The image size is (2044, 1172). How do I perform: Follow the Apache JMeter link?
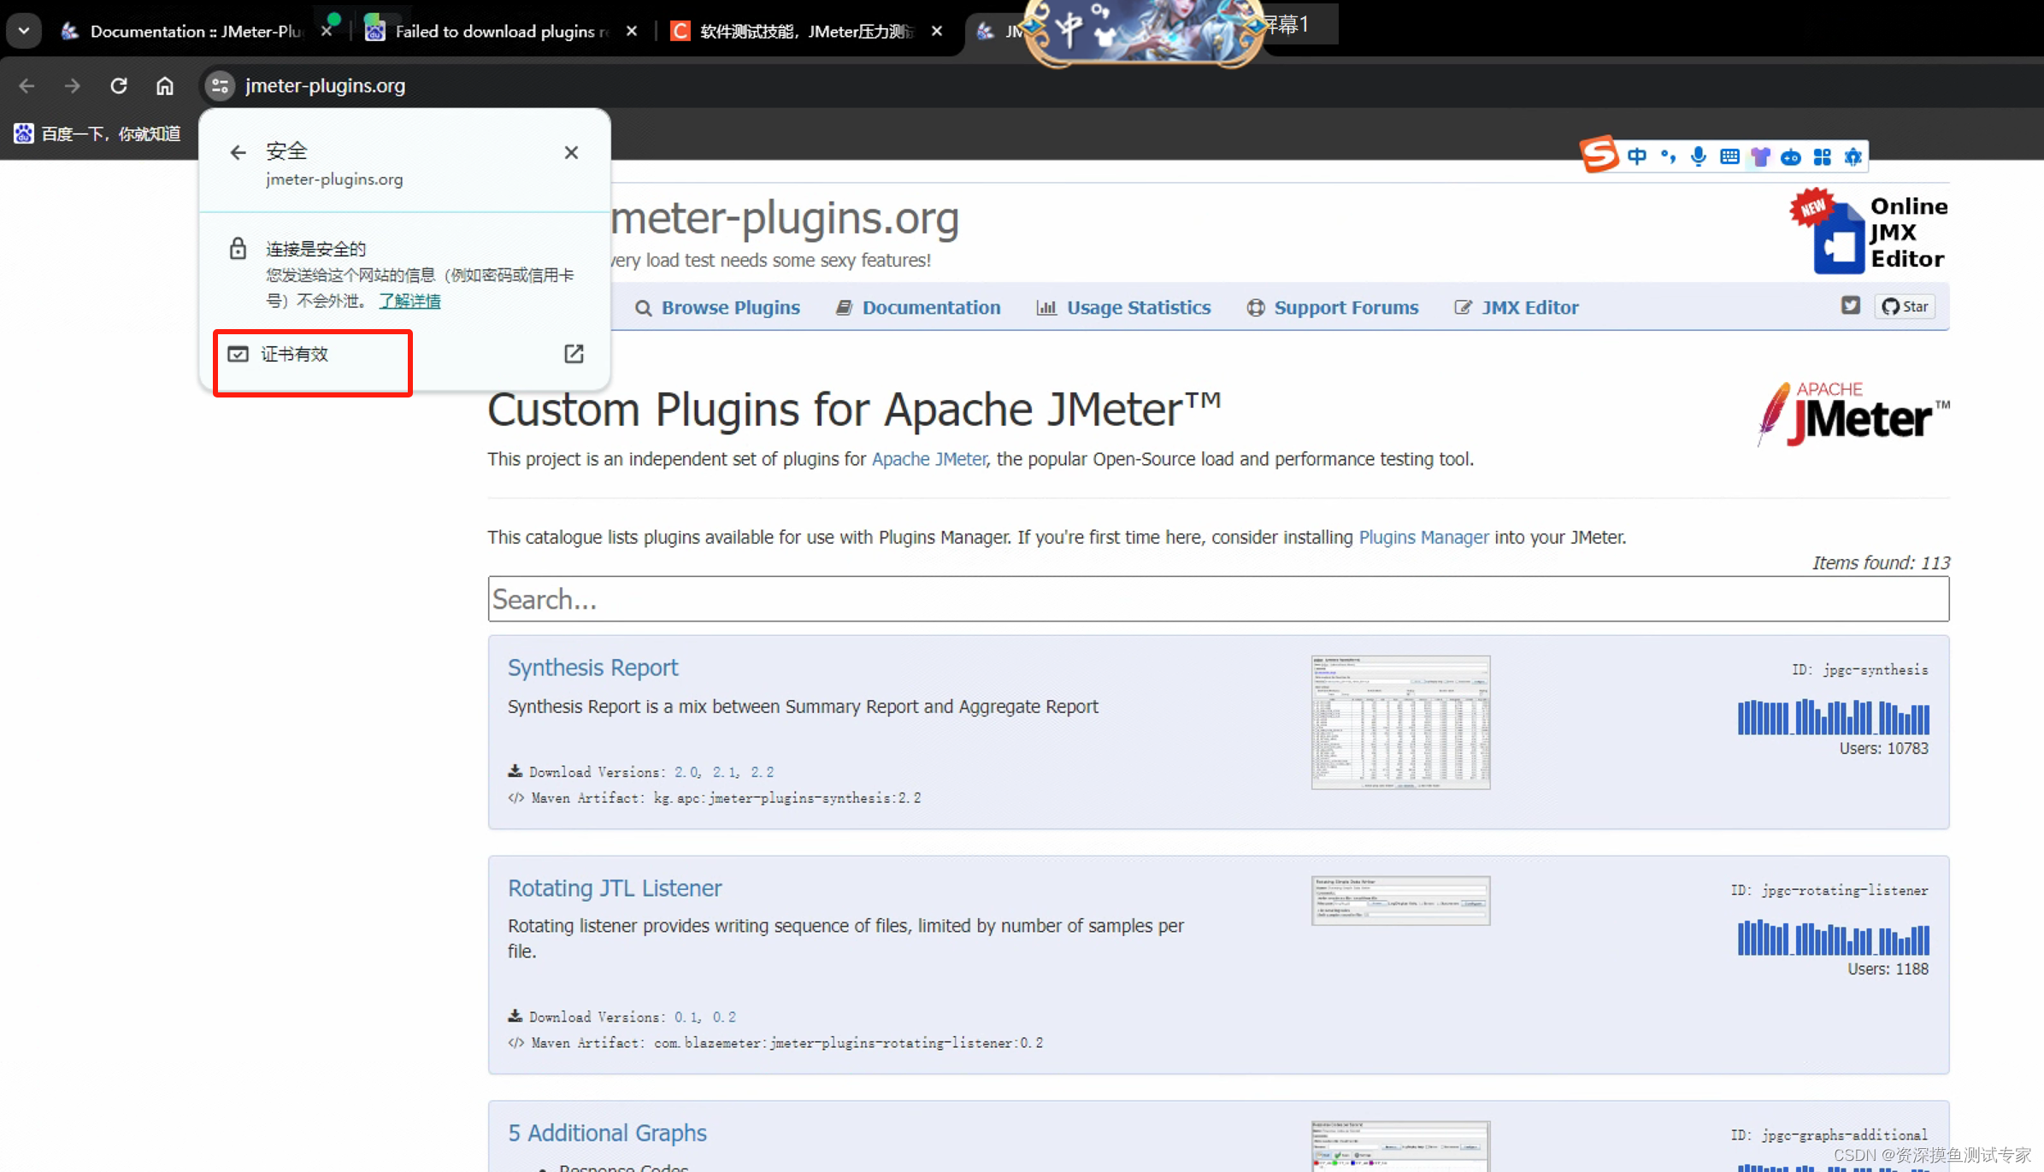[x=929, y=459]
